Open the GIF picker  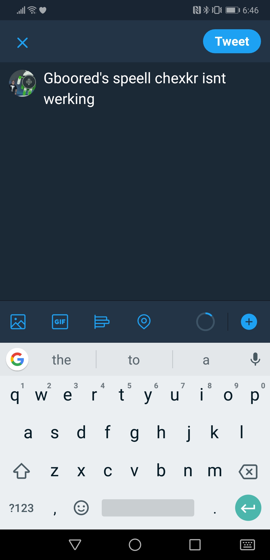click(60, 322)
